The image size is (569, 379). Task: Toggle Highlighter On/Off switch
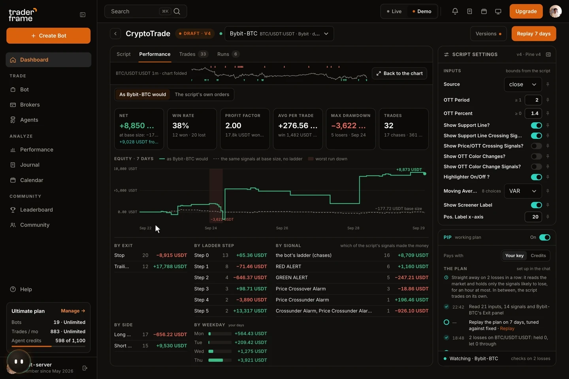coord(536,177)
